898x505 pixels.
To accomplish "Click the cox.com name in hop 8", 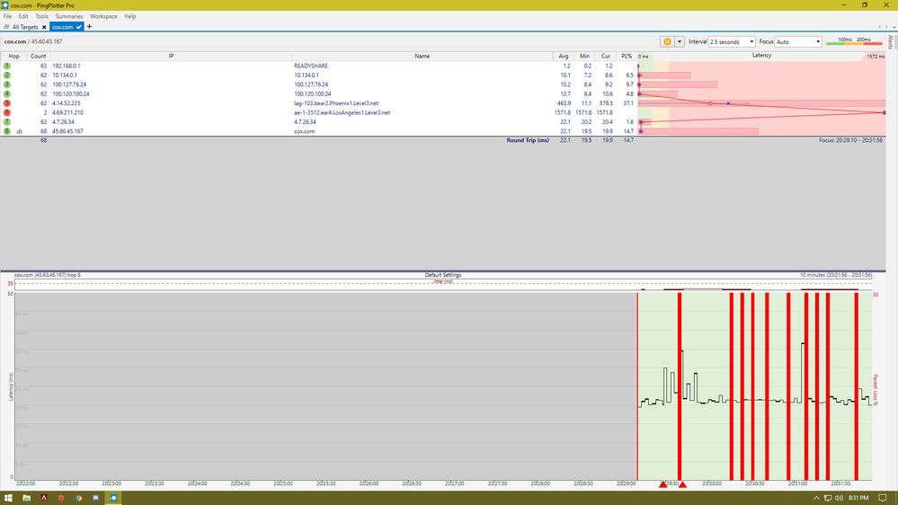I will coord(304,132).
